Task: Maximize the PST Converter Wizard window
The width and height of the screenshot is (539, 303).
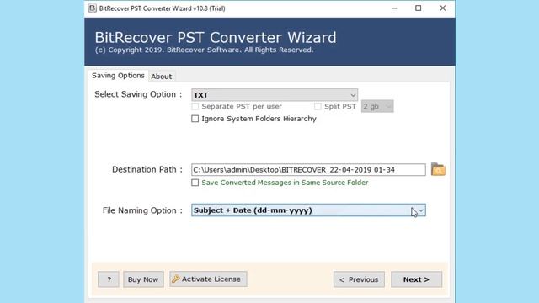Action: pyautogui.click(x=418, y=8)
